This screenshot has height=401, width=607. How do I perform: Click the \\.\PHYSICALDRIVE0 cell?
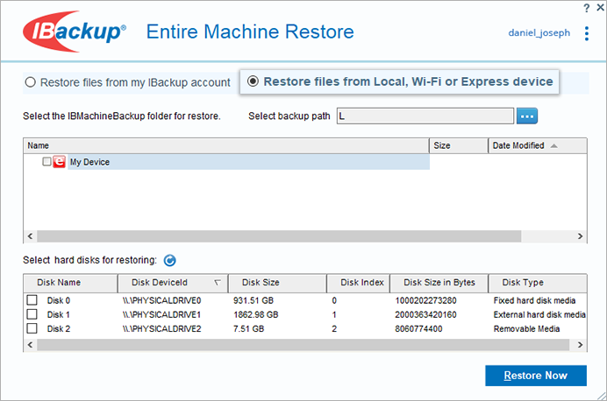point(161,300)
